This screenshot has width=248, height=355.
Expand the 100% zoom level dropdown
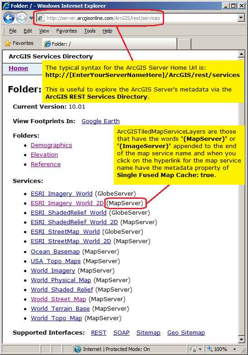(x=235, y=350)
